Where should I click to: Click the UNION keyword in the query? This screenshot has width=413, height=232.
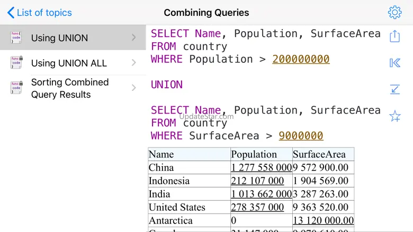(167, 85)
